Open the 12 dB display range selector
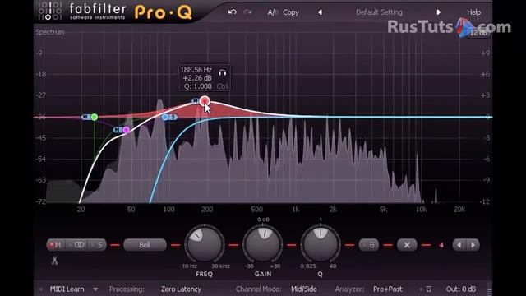This screenshot has width=526, height=296. (478, 33)
